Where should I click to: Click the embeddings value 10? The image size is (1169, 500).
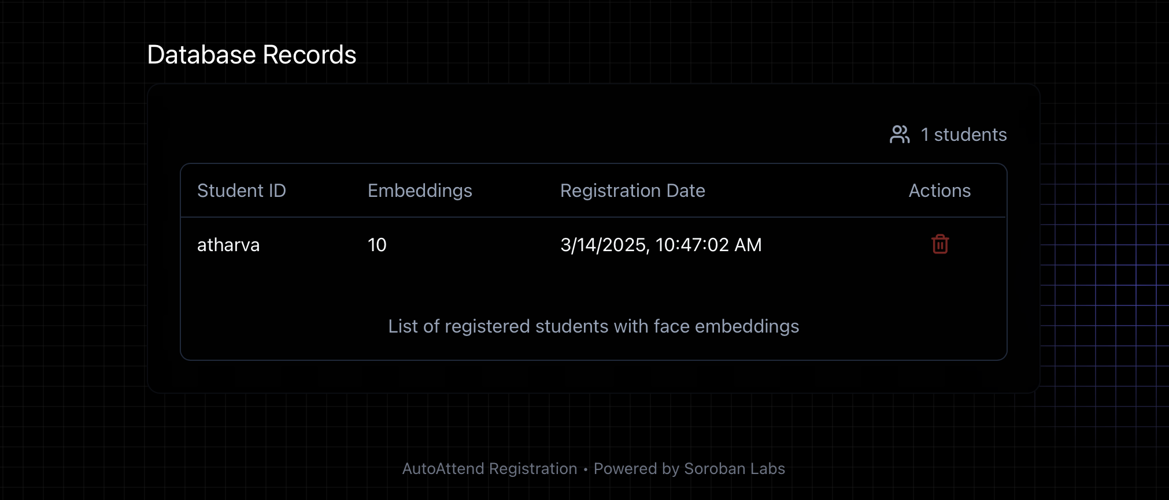coord(377,245)
